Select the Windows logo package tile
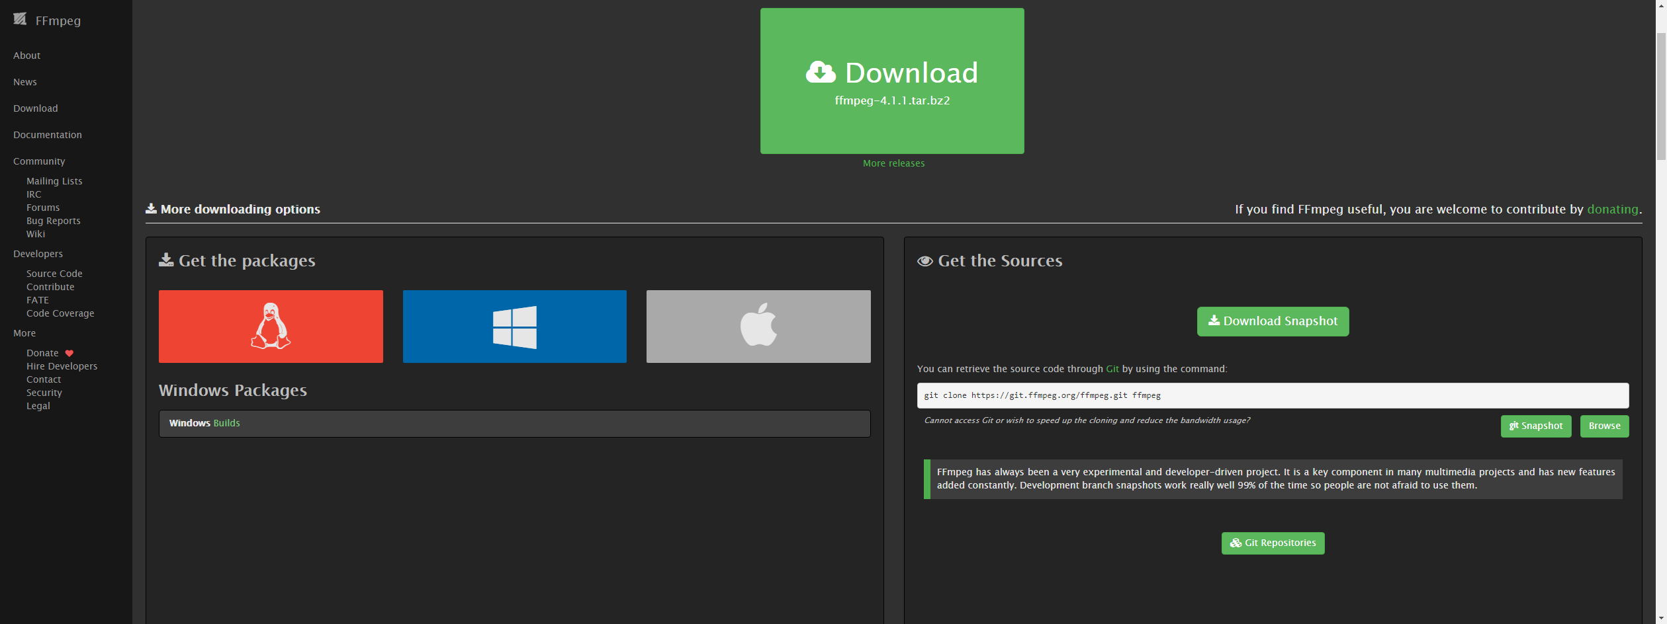 (515, 327)
